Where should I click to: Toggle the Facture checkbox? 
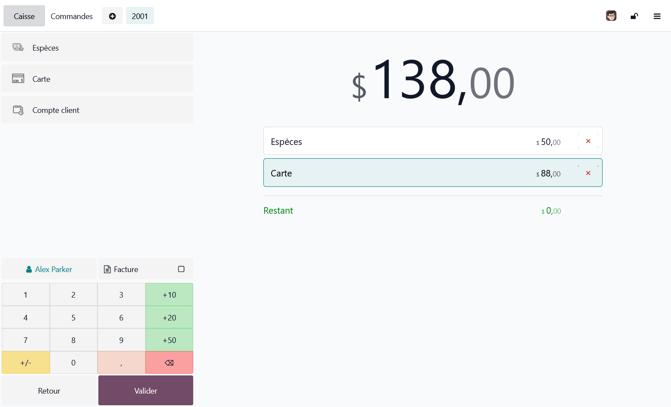tap(181, 269)
